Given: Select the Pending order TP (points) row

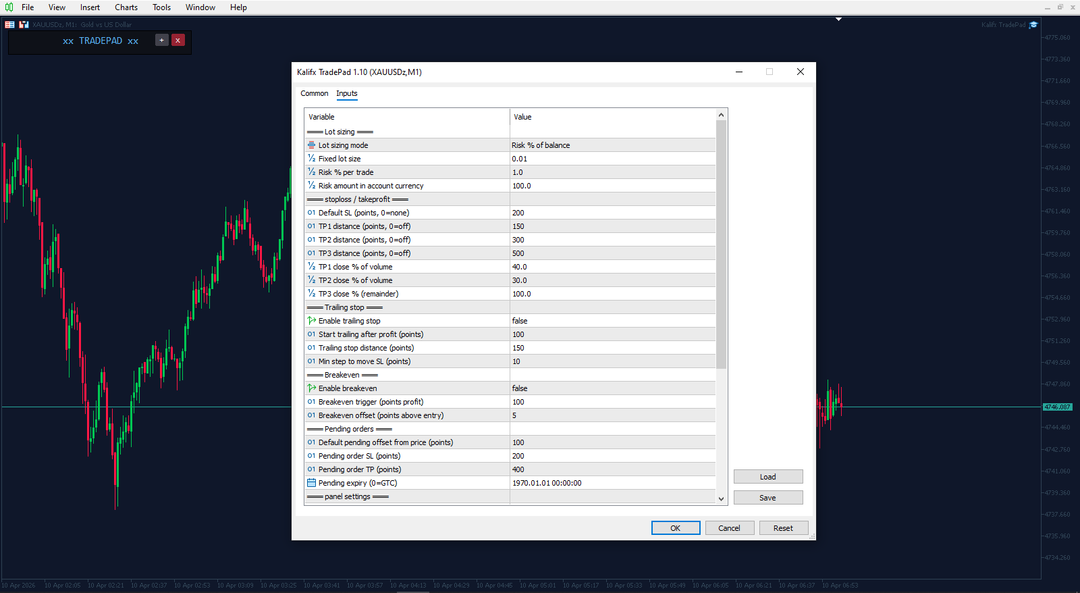Looking at the screenshot, I should pos(510,469).
